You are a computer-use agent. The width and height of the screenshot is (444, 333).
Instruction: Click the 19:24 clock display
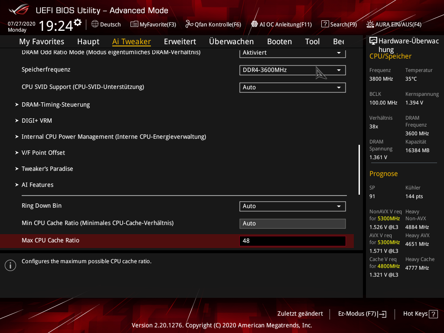click(x=56, y=26)
